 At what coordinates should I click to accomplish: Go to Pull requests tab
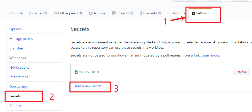click(x=68, y=13)
